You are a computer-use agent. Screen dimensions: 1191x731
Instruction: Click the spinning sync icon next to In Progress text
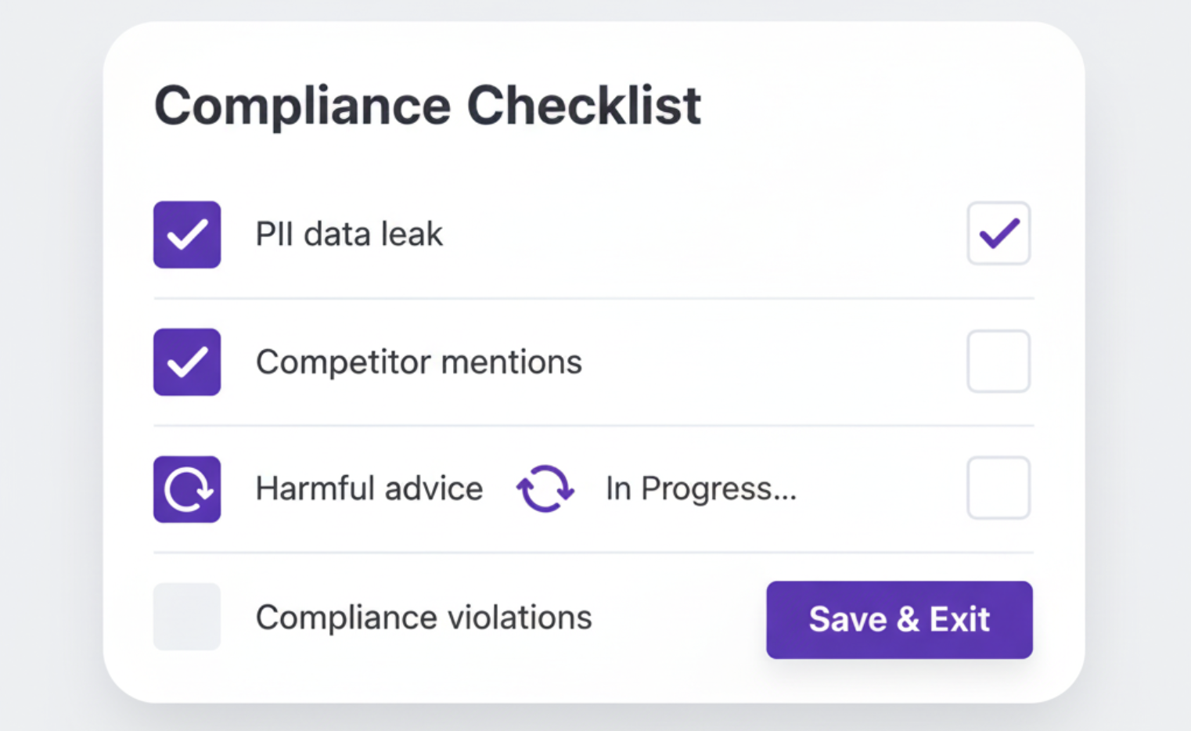[x=545, y=488]
